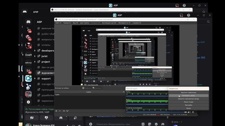Open the оплаты channel
Viewport: 225px width, 126px height.
point(45,45)
